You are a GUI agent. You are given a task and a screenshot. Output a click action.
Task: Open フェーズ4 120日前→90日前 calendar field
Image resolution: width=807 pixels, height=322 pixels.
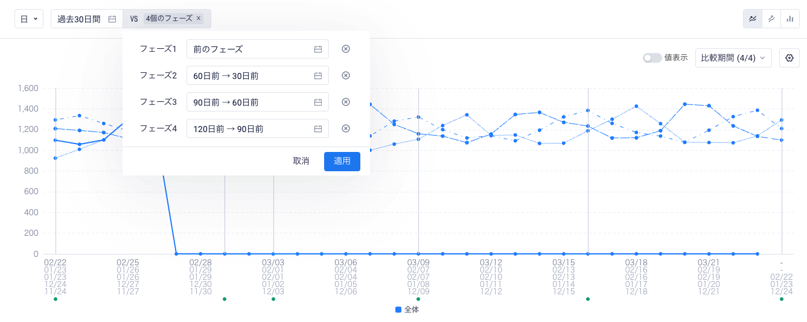pyautogui.click(x=257, y=128)
